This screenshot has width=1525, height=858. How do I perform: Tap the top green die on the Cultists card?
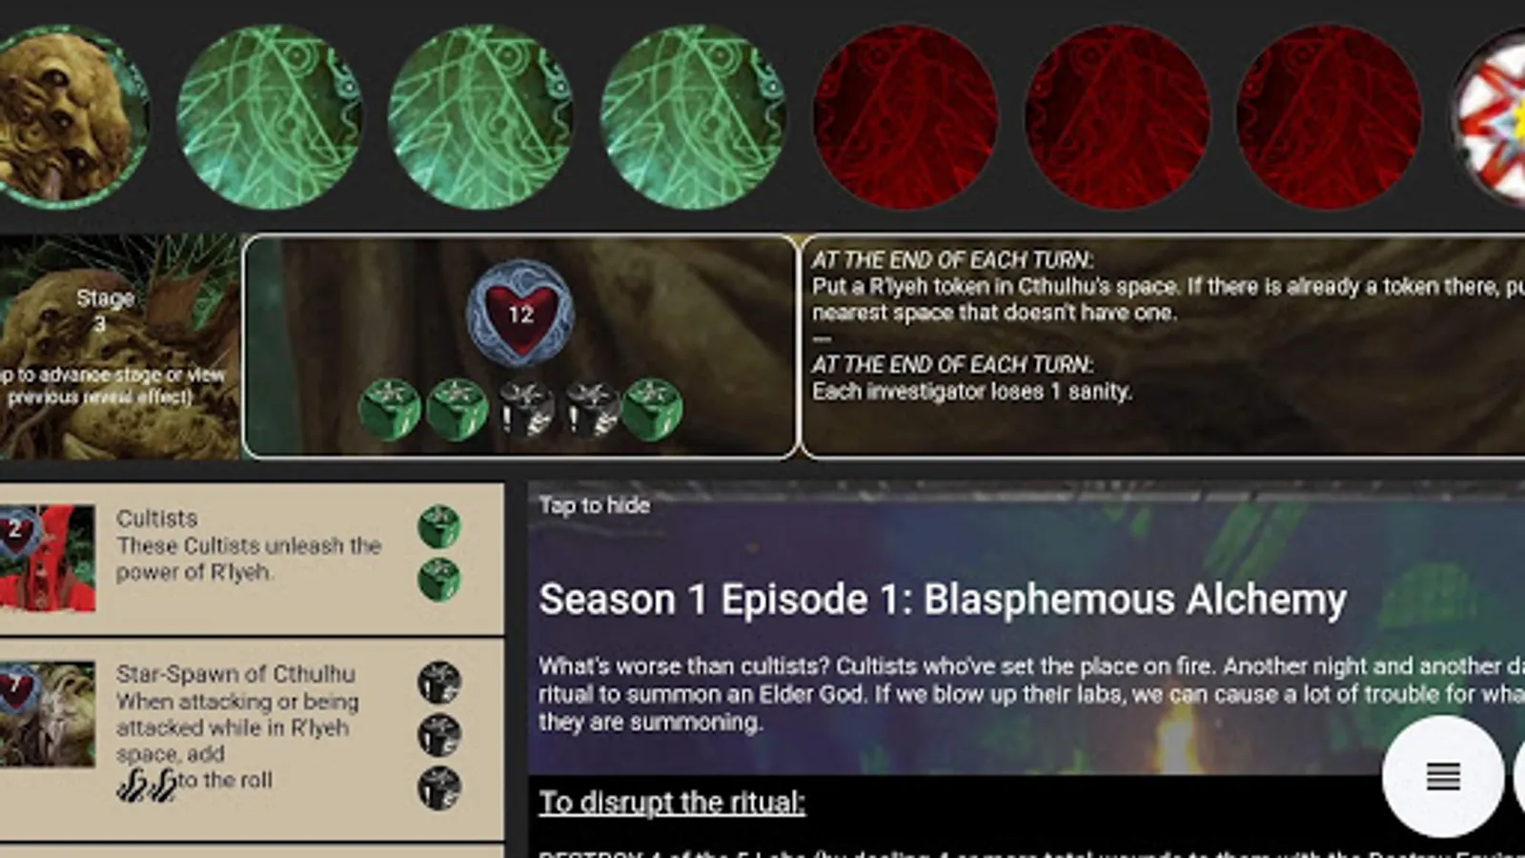[439, 526]
